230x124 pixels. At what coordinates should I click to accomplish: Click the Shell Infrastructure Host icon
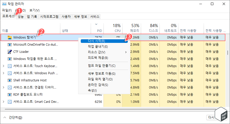coord(9,80)
